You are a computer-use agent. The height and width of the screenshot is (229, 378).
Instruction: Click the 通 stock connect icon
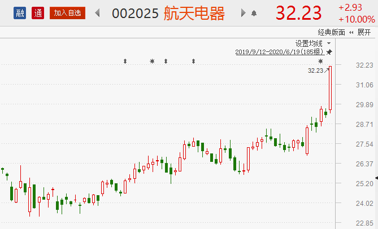38,12
